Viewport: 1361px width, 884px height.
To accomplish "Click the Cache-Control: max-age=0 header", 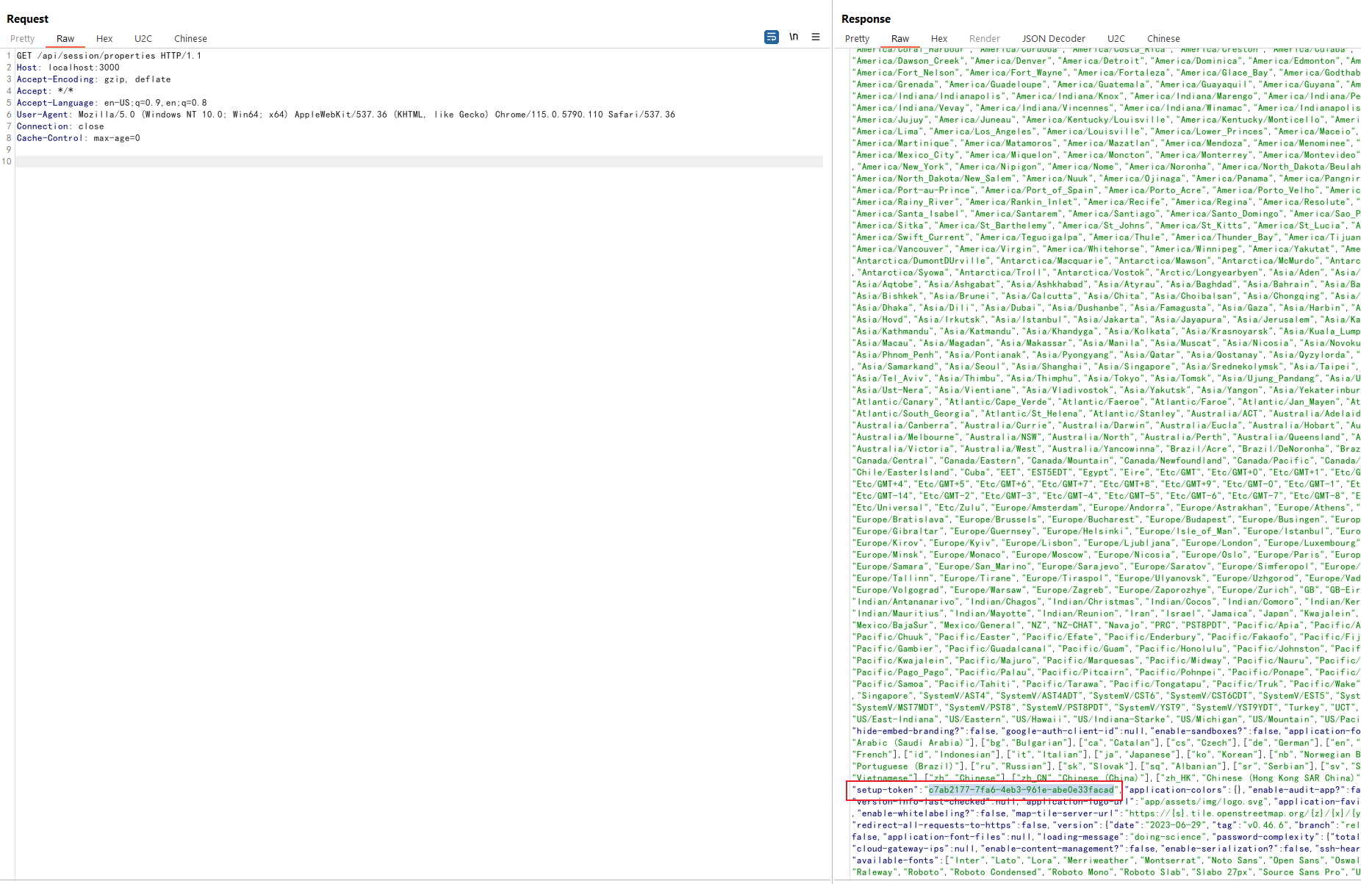I will click(x=78, y=138).
